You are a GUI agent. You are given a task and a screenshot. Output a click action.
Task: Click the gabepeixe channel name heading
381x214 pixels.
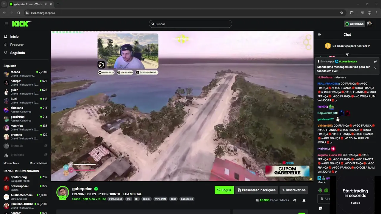click(x=82, y=189)
